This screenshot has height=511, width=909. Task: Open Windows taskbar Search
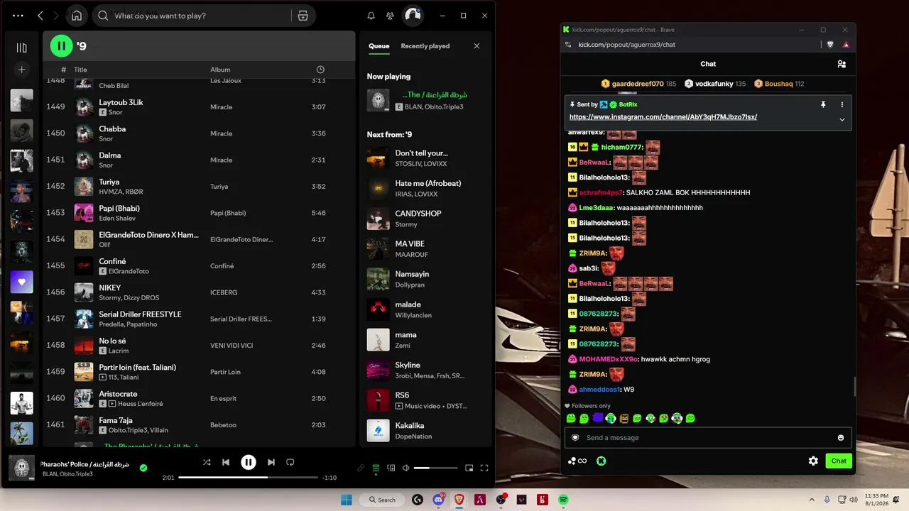pyautogui.click(x=382, y=500)
